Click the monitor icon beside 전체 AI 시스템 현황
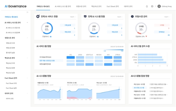Image resolution: width=176 pixels, height=111 pixels. tap(85, 16)
